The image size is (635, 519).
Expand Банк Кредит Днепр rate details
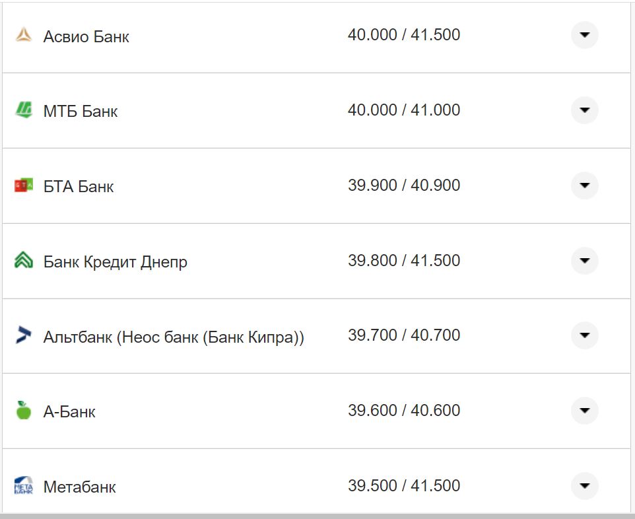click(x=584, y=261)
